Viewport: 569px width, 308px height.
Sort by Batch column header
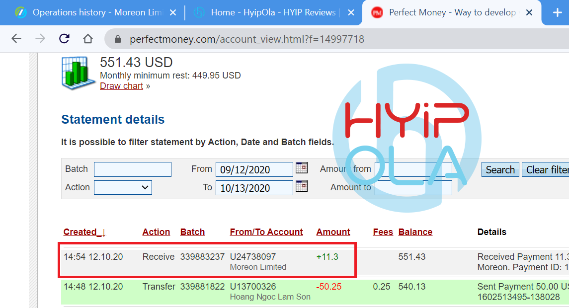(192, 232)
